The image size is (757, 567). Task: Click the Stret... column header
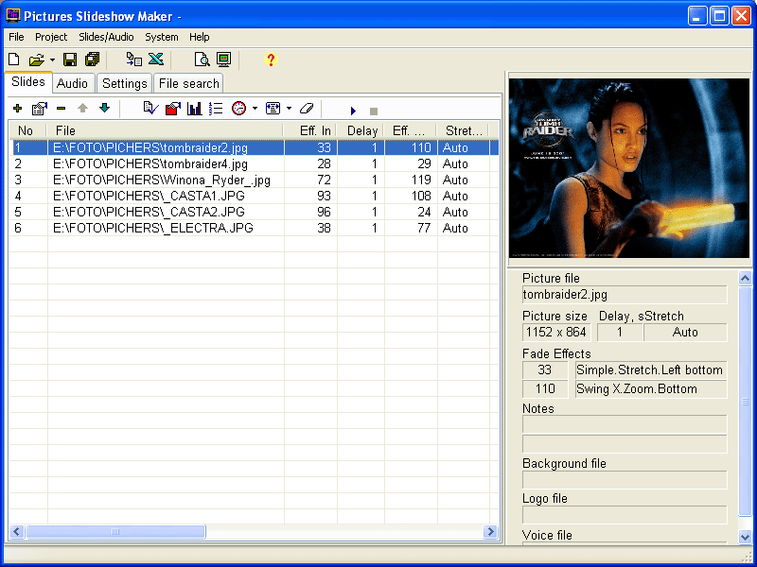coord(463,130)
